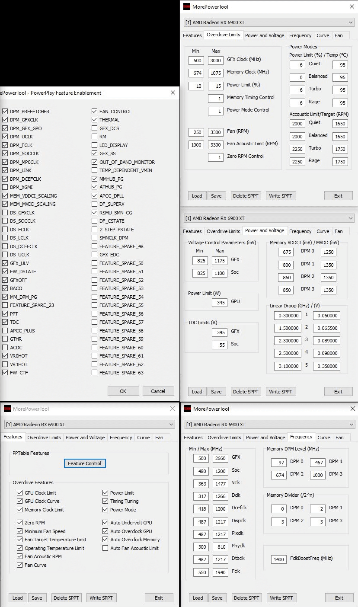Click the Zero RPM Control value field
Viewport: 358px width, 607px height.
coord(216,157)
